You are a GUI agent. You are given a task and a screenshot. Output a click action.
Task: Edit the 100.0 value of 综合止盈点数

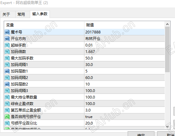click(125, 103)
